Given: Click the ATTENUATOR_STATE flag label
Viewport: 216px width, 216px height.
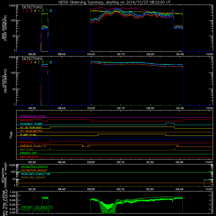Looking at the screenshot, I should click(x=33, y=117).
